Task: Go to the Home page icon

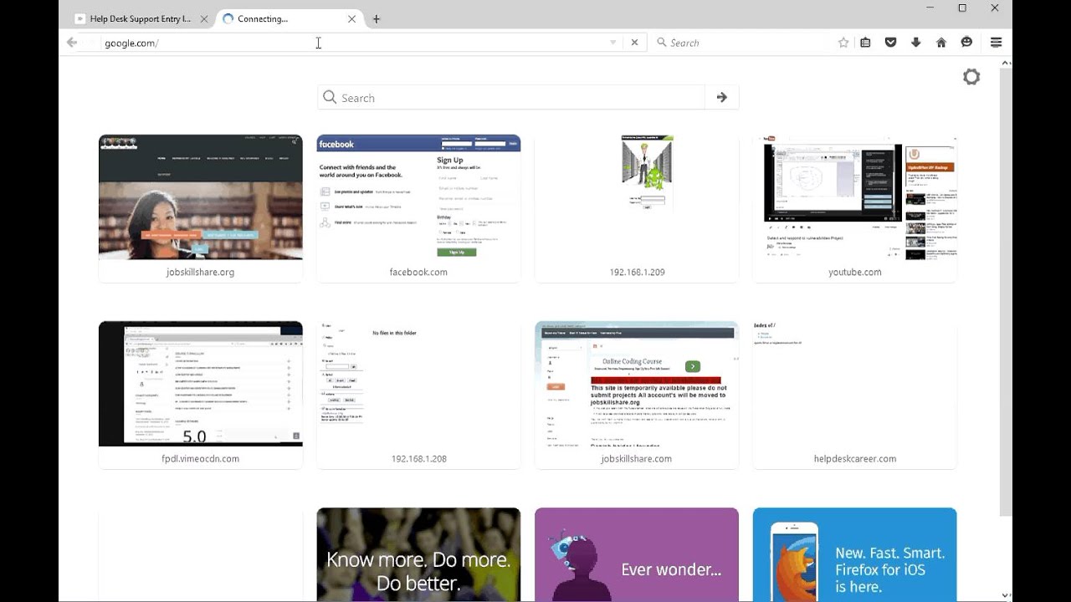Action: [941, 43]
